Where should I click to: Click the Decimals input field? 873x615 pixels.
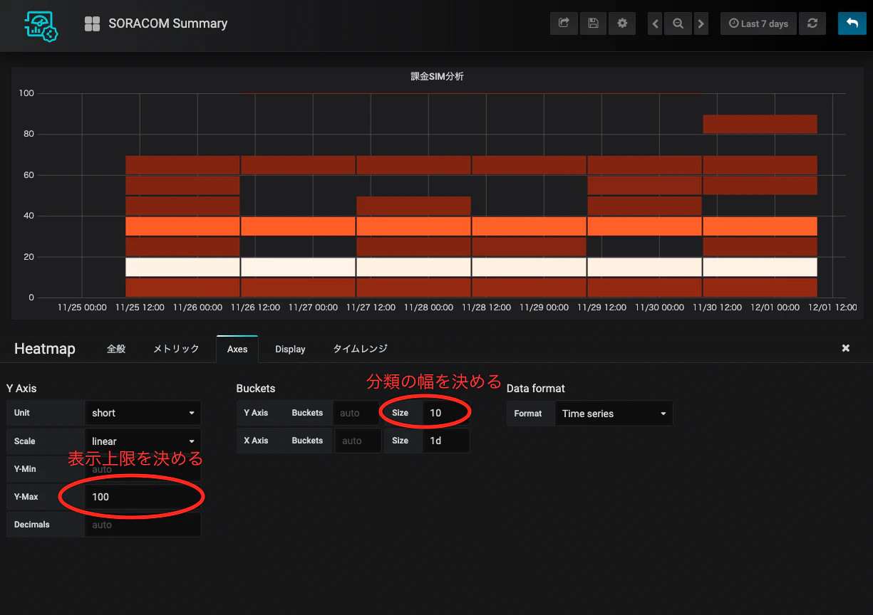pos(143,525)
